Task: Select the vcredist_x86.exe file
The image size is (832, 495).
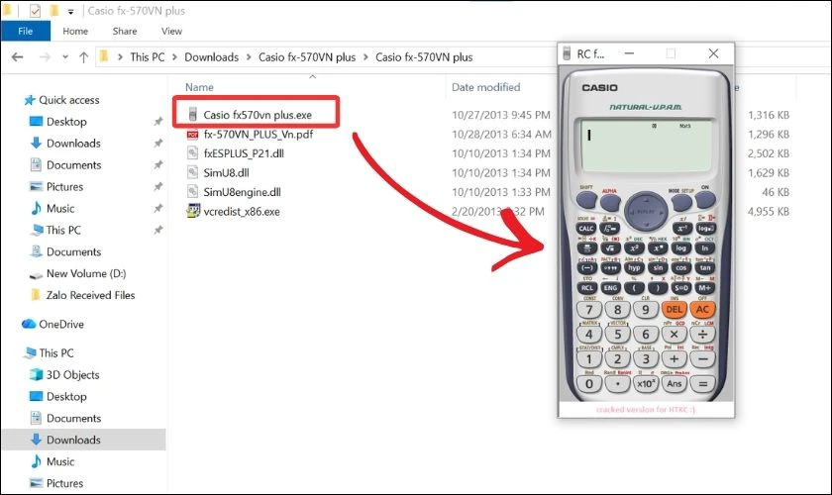Action: [242, 211]
